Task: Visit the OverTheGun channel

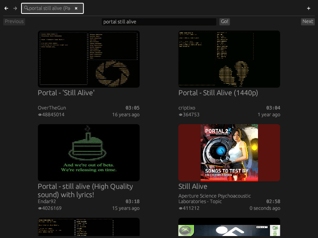Action: point(52,108)
